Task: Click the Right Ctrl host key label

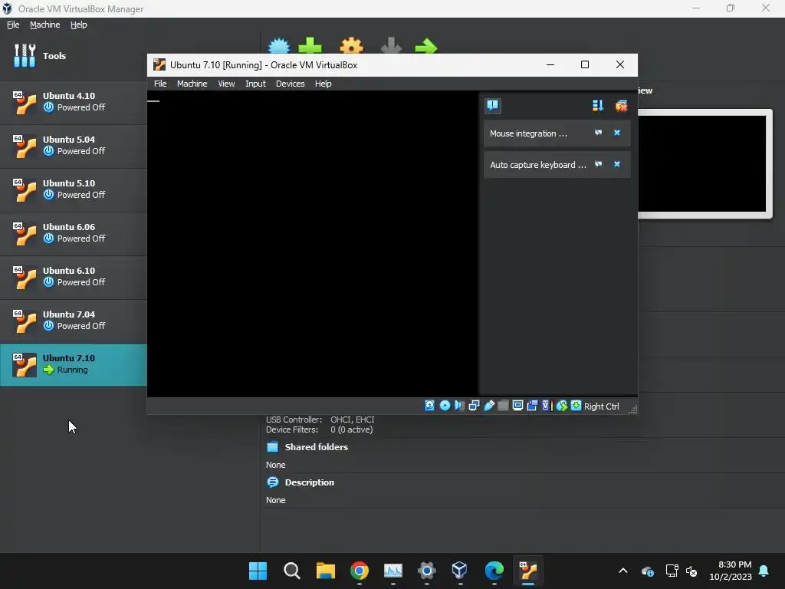Action: pos(601,406)
